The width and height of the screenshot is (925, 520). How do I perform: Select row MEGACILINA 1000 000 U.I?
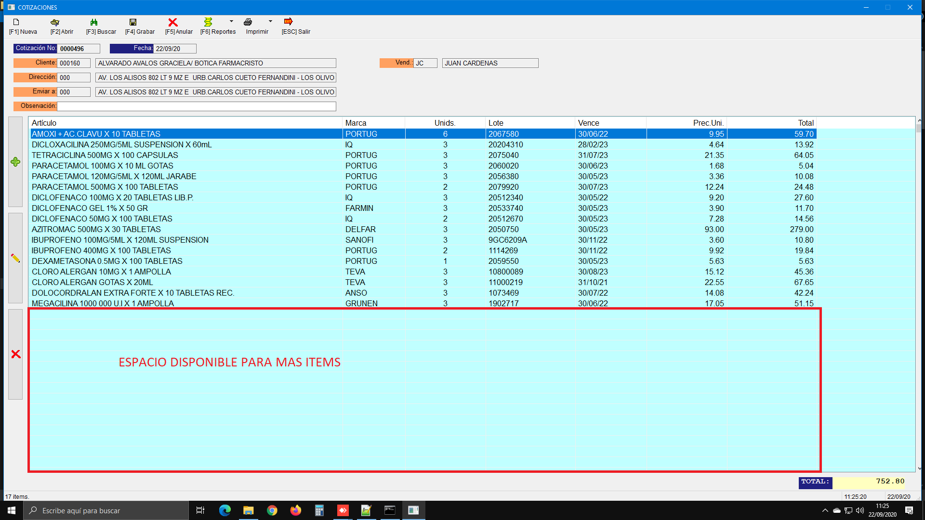coord(423,303)
